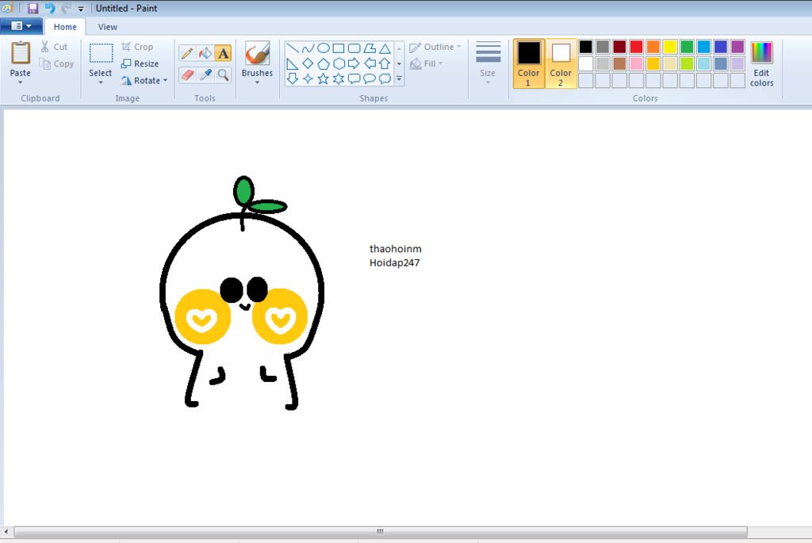Customize Quick Access Toolbar dropdown arrow

tap(81, 8)
